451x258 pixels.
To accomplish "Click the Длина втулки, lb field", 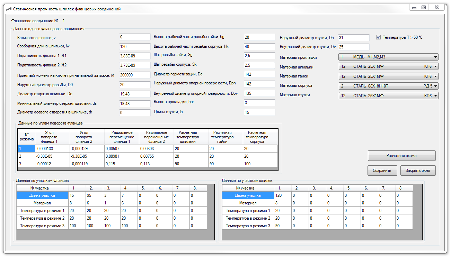I will pos(259,112).
